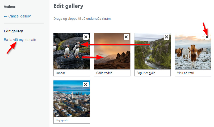Click the Draga og sleppa instruction text

pos(83,19)
